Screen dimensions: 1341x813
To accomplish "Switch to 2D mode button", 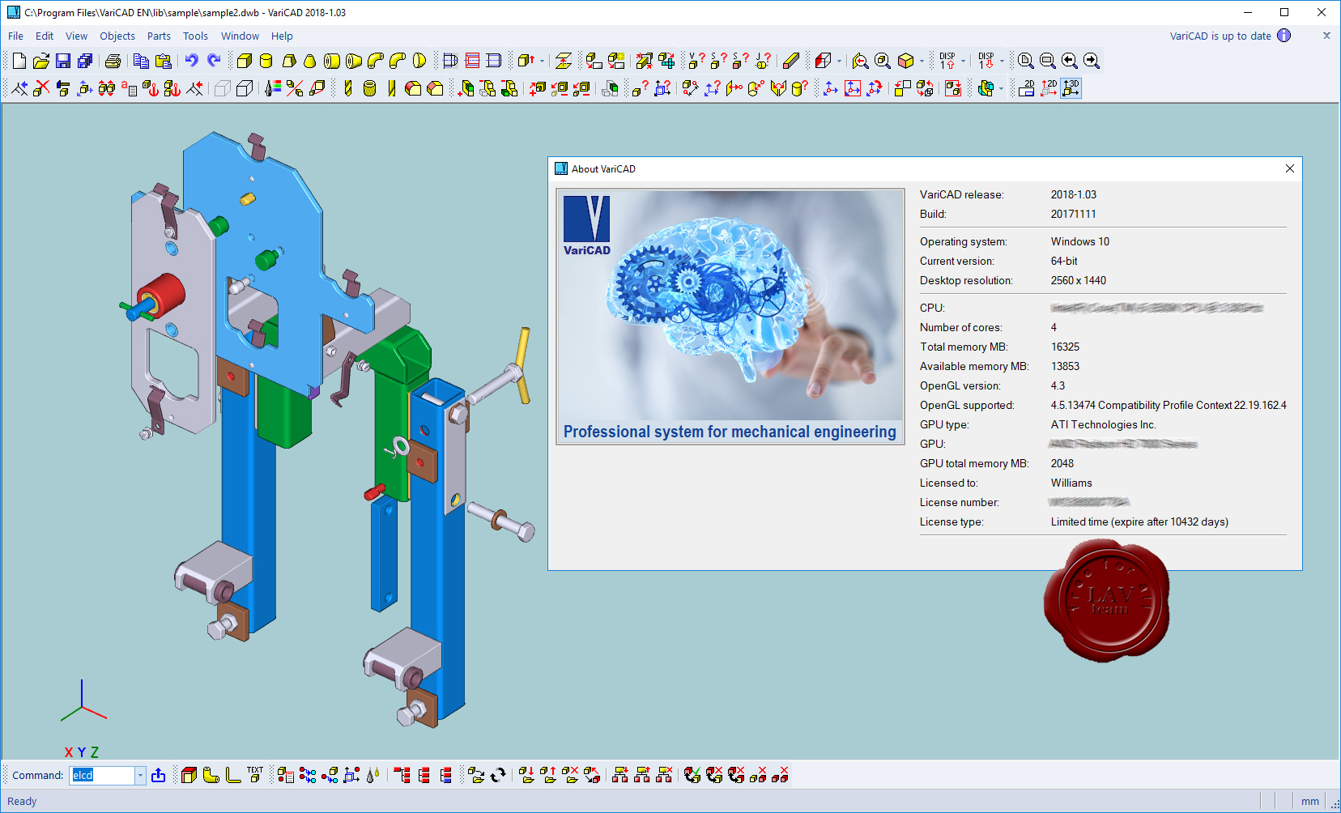I will point(1026,88).
